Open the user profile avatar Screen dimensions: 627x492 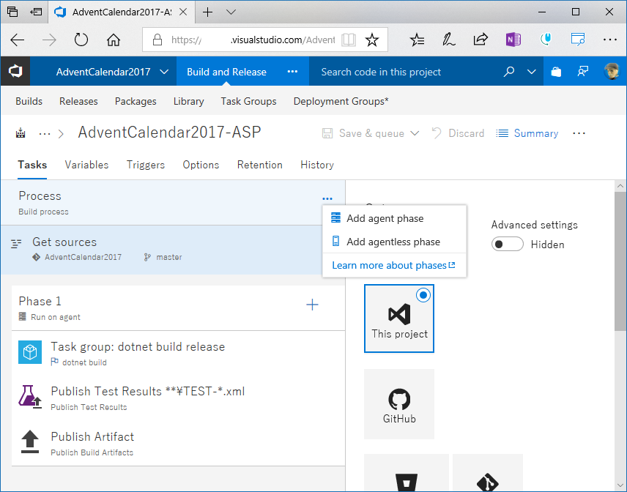612,72
